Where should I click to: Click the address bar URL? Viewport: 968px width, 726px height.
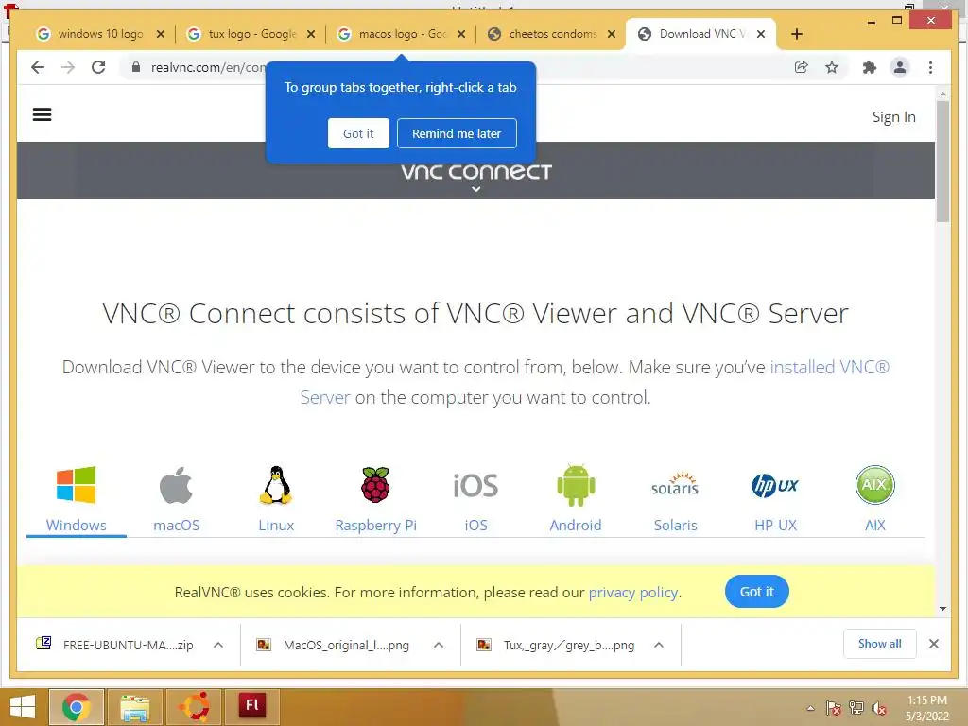(x=208, y=67)
